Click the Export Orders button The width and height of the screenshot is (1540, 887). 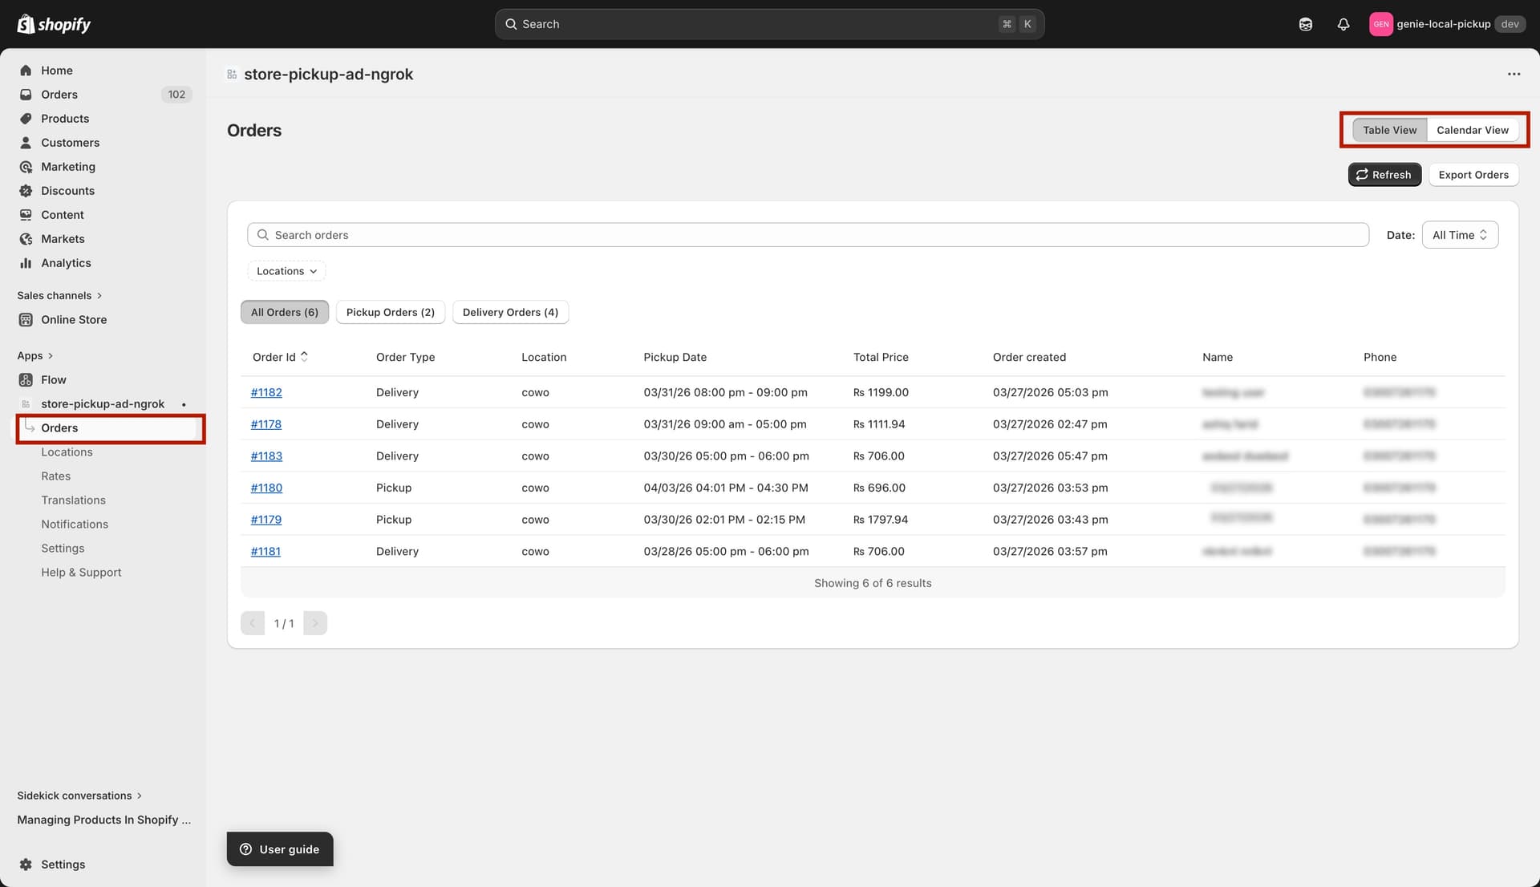pos(1473,174)
